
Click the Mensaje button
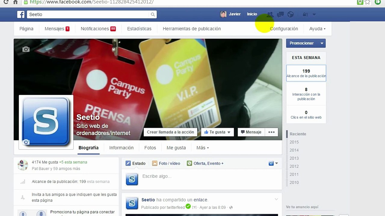251,132
